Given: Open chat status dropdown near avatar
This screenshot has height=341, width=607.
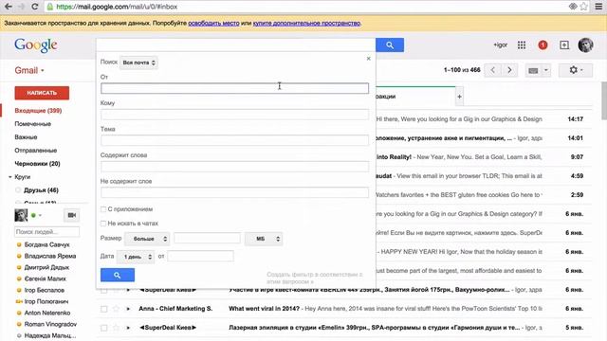Looking at the screenshot, I should [40, 215].
